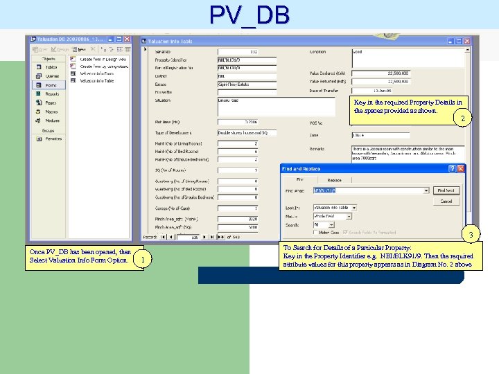The height and width of the screenshot is (374, 499).
Task: Click Cancel in Find and Replace
Action: click(446, 202)
